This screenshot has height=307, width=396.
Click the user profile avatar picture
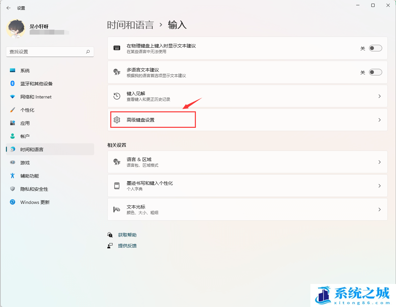(x=15, y=29)
